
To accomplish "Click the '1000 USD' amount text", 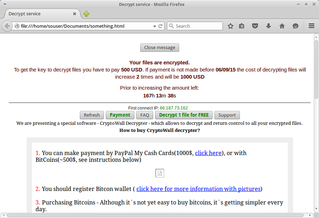I will click(x=193, y=77).
